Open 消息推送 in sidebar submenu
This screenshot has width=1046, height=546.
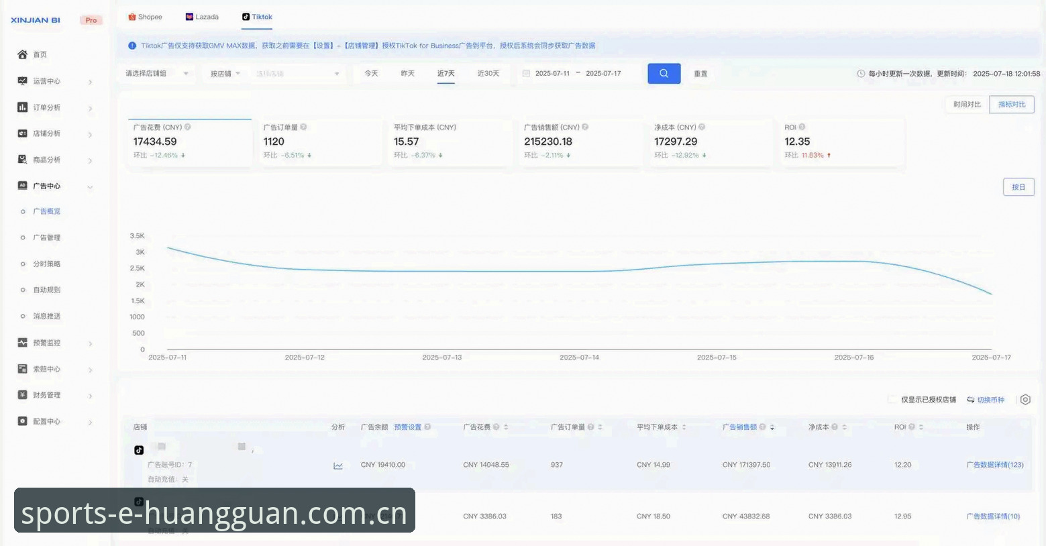pyautogui.click(x=47, y=316)
